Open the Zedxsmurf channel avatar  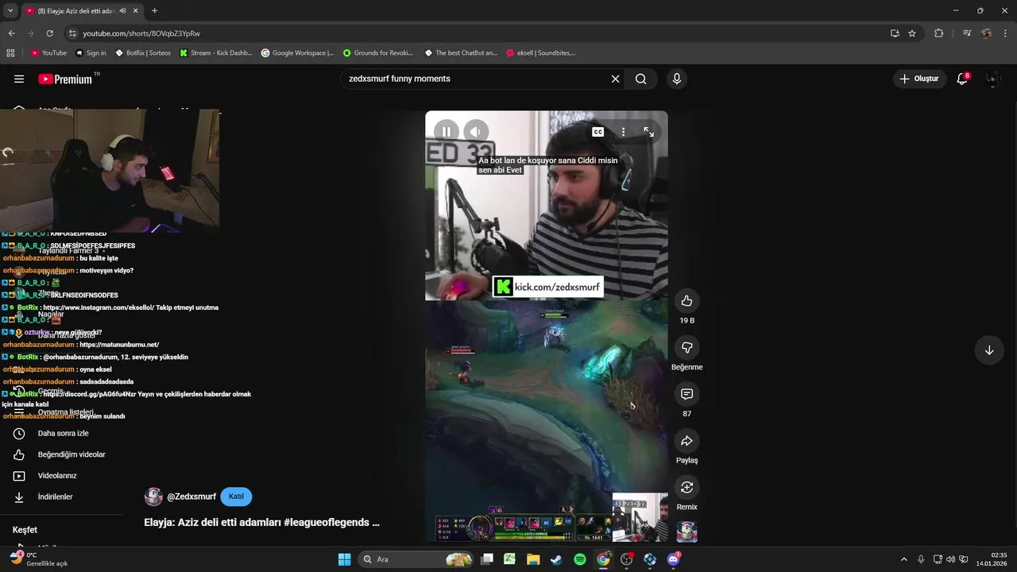[x=153, y=497]
